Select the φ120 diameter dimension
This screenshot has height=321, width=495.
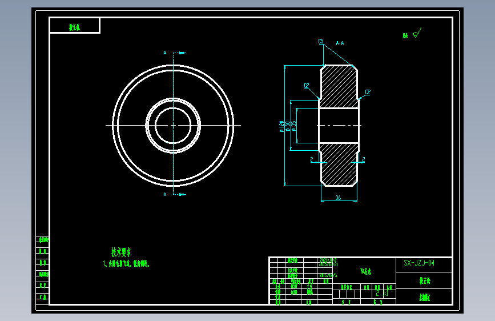tap(281, 126)
